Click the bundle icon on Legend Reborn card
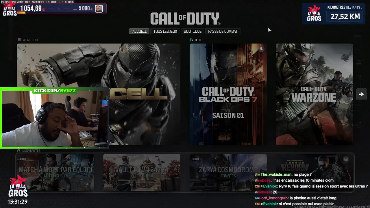The width and height of the screenshot is (370, 208). 346,159
